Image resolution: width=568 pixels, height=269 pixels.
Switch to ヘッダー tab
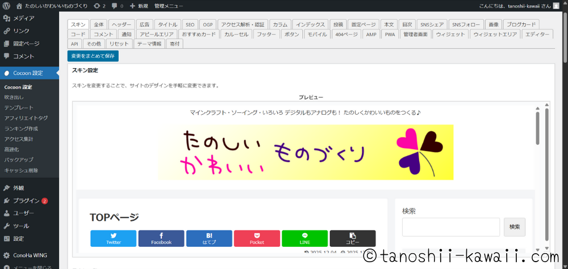pyautogui.click(x=122, y=24)
